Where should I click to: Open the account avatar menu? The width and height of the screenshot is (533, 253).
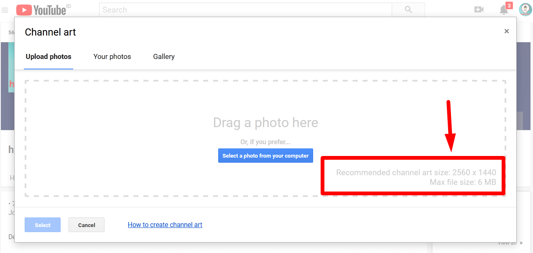click(x=525, y=9)
